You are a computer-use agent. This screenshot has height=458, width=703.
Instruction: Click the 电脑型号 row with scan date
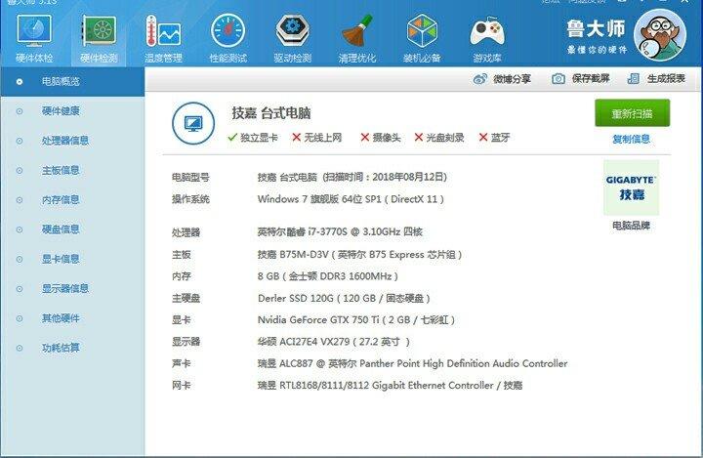310,177
